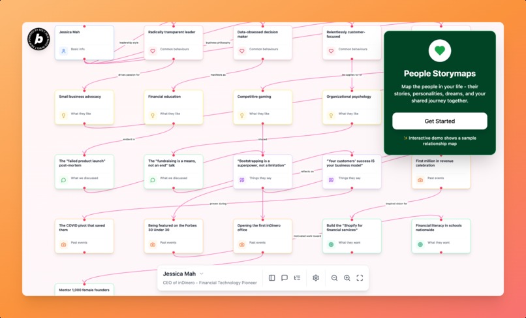526x318 pixels.
Task: Select the Data-obsessed decision maker node title
Action: (x=258, y=34)
